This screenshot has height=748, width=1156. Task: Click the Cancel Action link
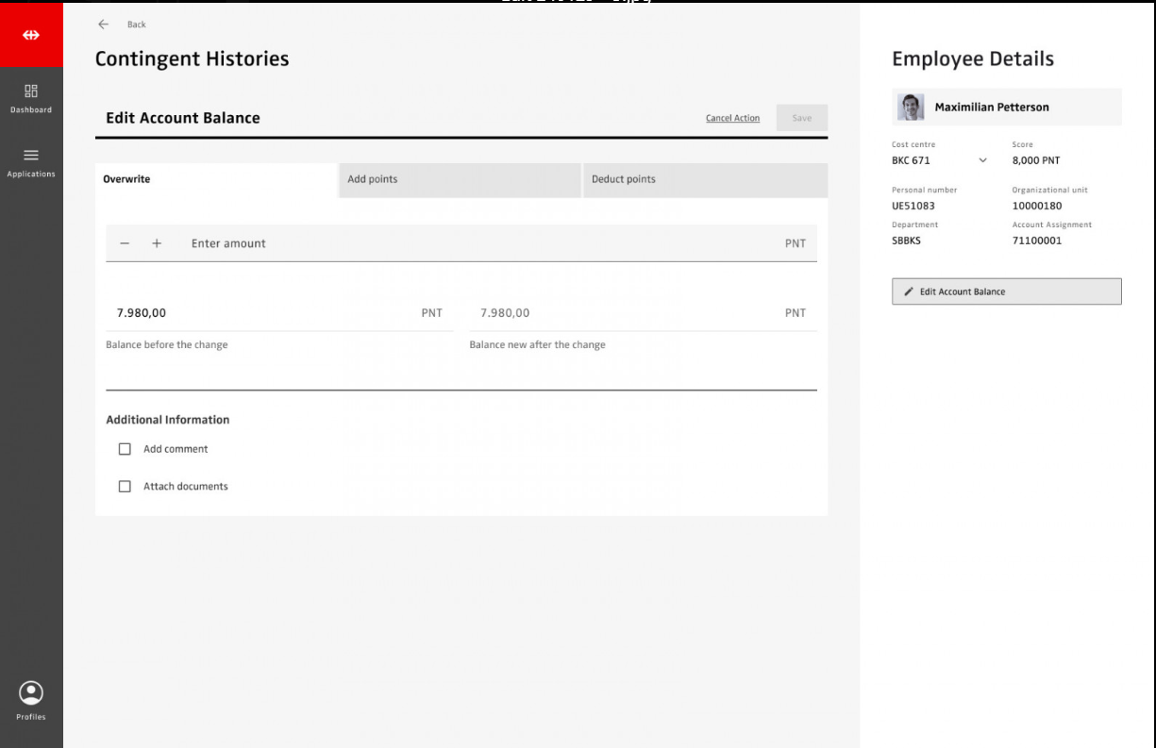732,118
